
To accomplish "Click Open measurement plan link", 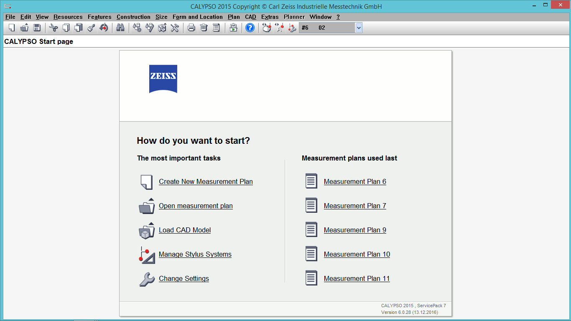I will 196,206.
